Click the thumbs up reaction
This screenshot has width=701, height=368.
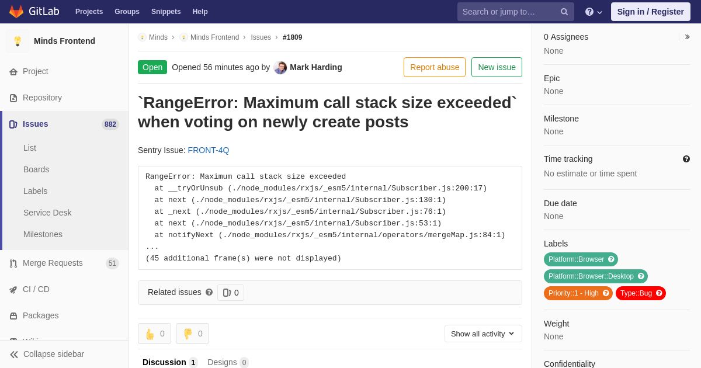(154, 334)
